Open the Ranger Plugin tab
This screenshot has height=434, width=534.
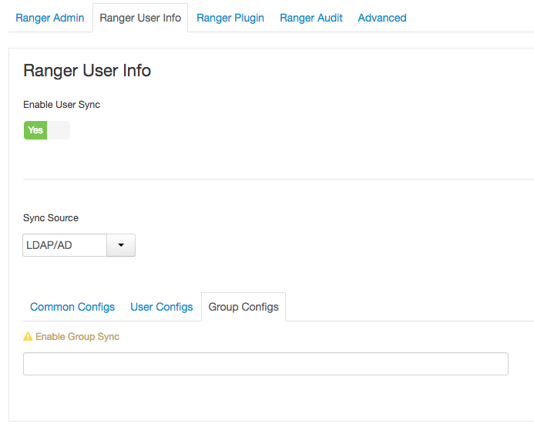[230, 18]
